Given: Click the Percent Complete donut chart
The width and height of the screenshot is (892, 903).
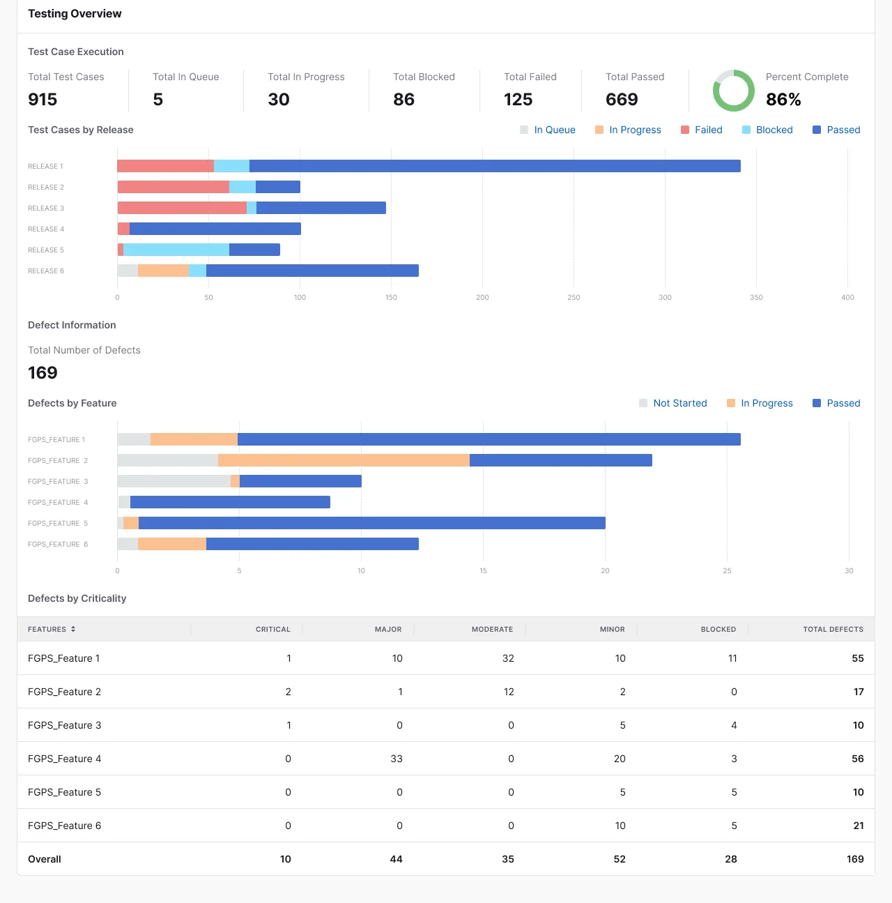Looking at the screenshot, I should (734, 91).
